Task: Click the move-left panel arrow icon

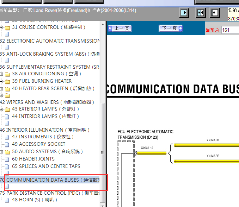Action: [x=214, y=13]
